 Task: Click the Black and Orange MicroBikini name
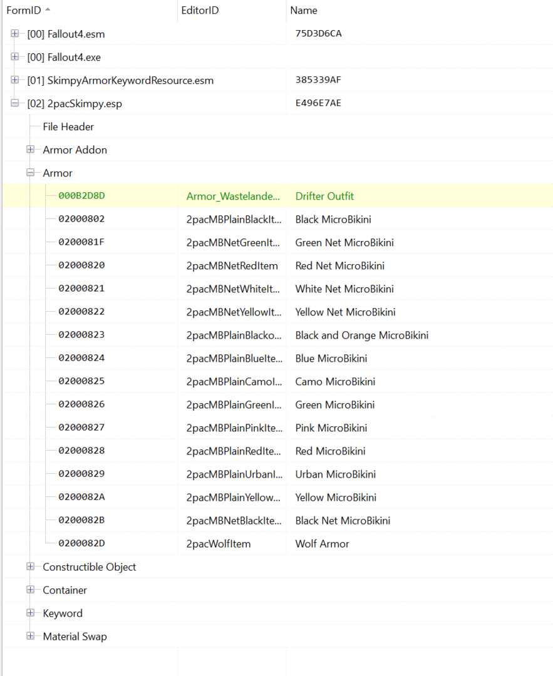coord(362,335)
